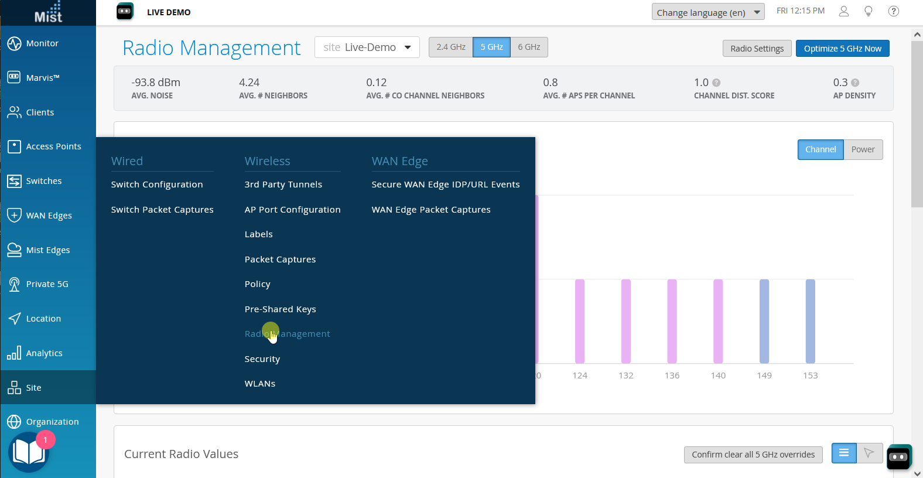Switch band to 6 GHz
Viewport: 923px width, 478px height.
(x=529, y=47)
